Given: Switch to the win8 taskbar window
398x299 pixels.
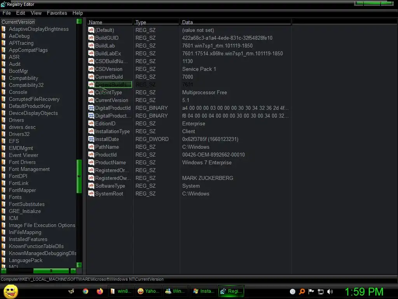Looking at the screenshot, I should tap(121, 291).
